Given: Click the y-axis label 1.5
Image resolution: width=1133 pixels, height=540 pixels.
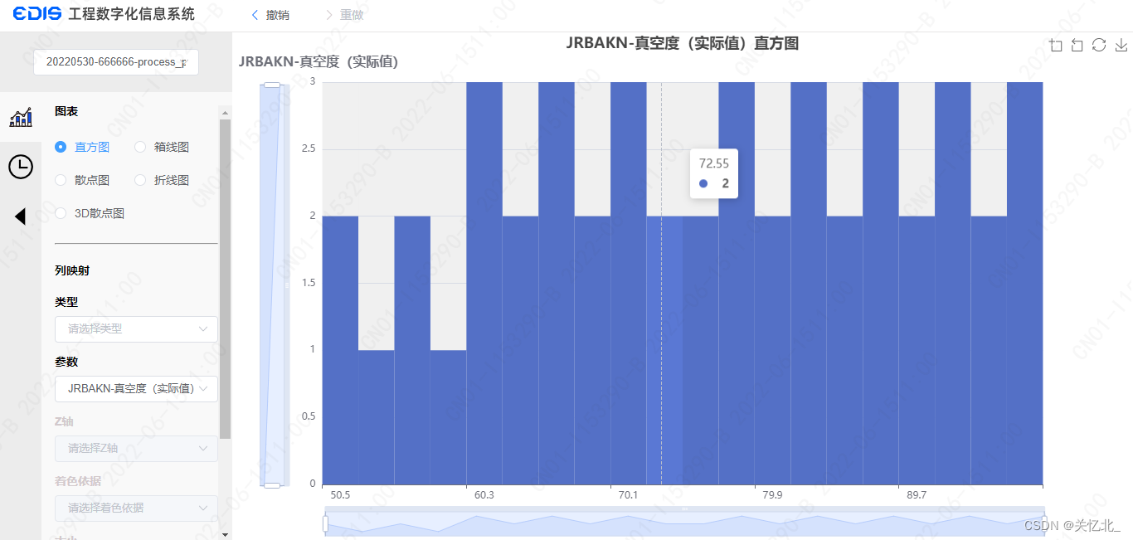Looking at the screenshot, I should [x=308, y=283].
